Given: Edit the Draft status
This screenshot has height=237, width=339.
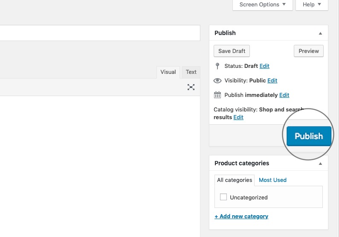Looking at the screenshot, I should [x=264, y=66].
